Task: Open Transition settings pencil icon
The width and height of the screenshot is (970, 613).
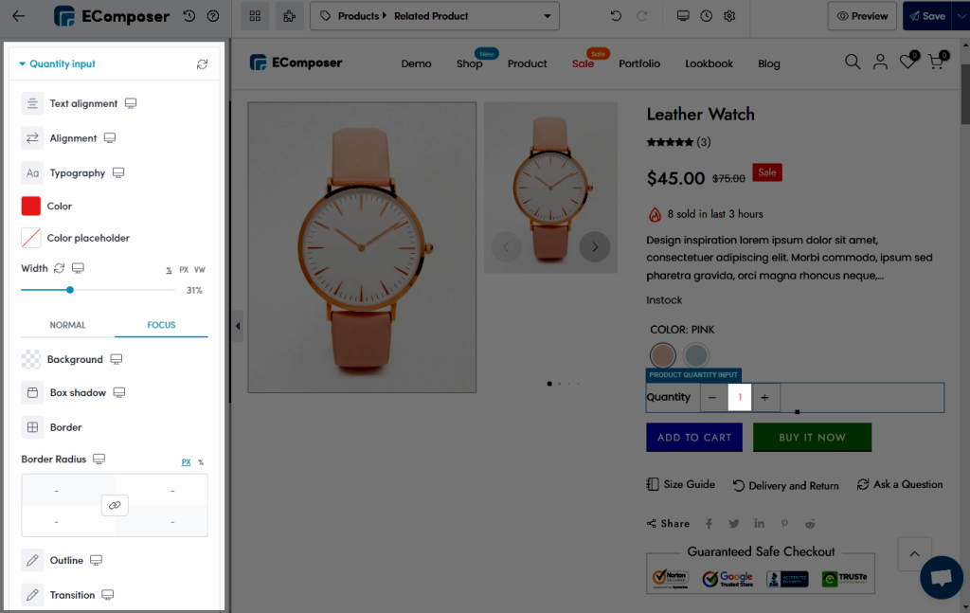Action: click(32, 595)
